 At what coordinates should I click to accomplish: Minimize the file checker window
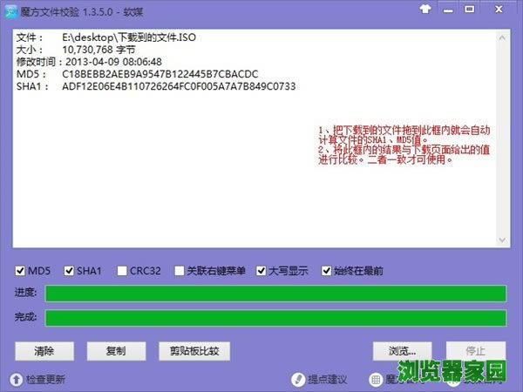[x=448, y=10]
